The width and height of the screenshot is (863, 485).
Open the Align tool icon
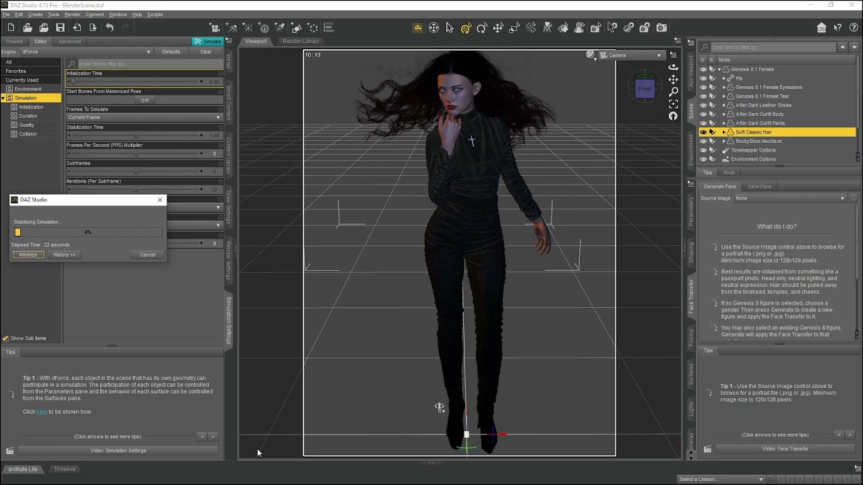click(x=329, y=28)
